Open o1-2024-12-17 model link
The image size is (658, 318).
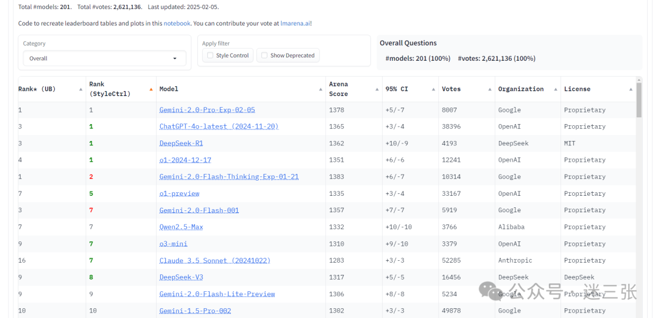pyautogui.click(x=185, y=160)
